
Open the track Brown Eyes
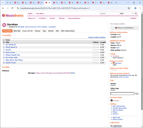[10, 52]
